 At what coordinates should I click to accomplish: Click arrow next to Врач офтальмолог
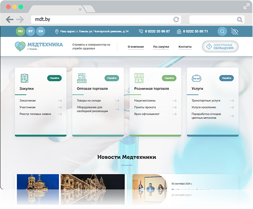[174, 114]
